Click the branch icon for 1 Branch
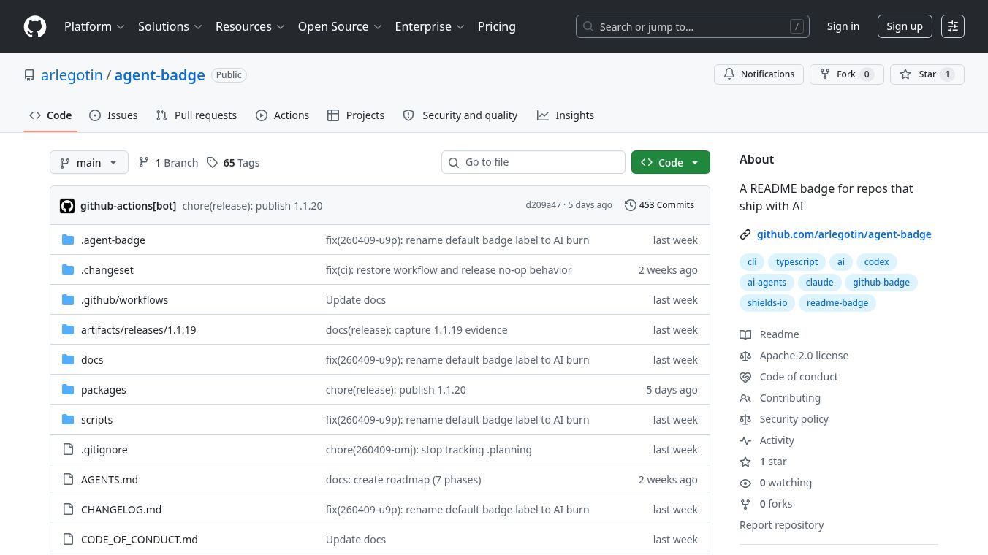The height and width of the screenshot is (555, 988). point(144,163)
